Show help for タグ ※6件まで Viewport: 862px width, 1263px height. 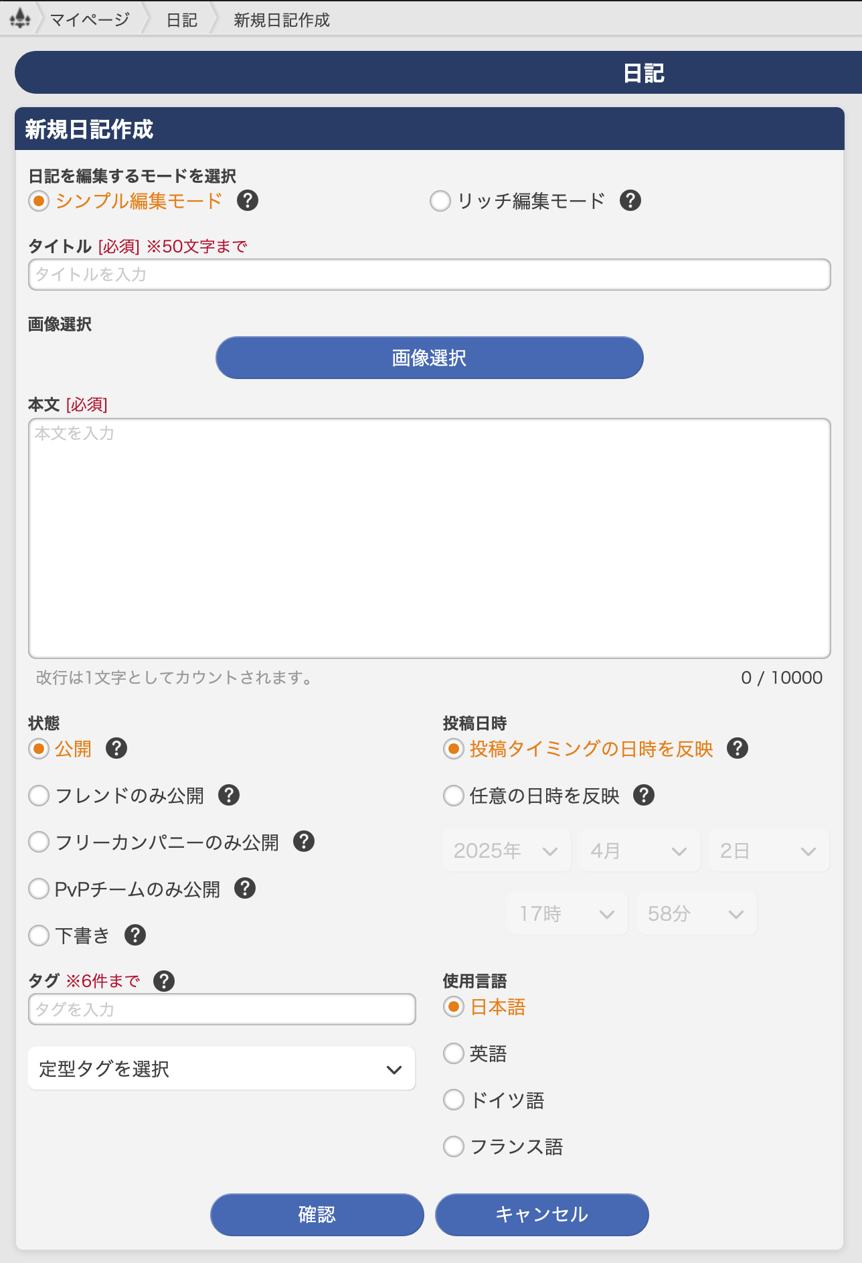pos(164,981)
